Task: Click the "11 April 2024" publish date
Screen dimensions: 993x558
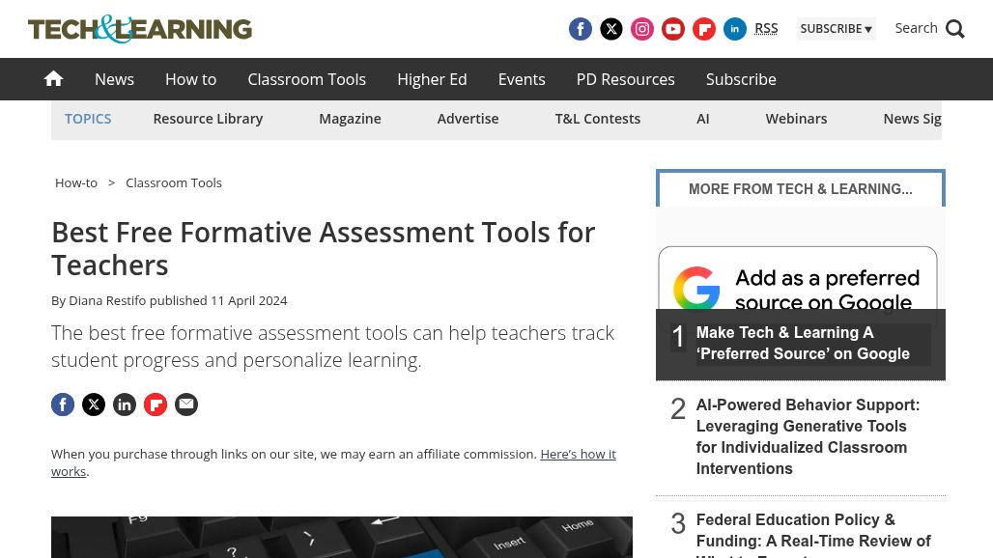Action: [249, 300]
